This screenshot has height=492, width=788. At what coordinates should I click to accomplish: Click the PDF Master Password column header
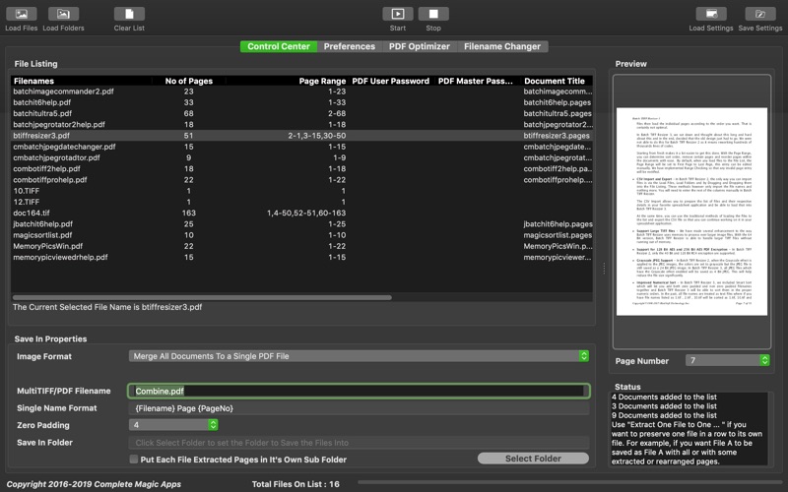pos(476,81)
